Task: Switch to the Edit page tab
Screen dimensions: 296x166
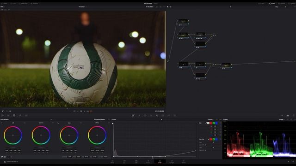Action: [x=136, y=161]
